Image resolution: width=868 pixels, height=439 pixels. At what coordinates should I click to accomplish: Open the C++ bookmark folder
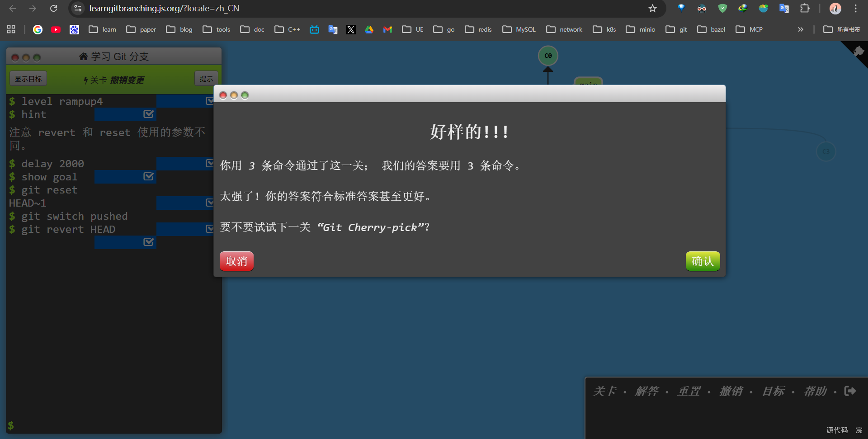click(x=288, y=29)
